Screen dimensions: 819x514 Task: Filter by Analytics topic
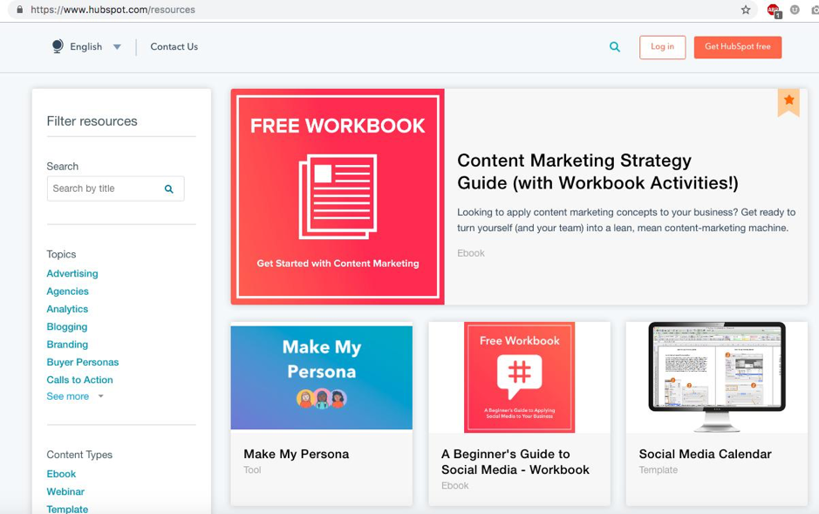pyautogui.click(x=67, y=309)
